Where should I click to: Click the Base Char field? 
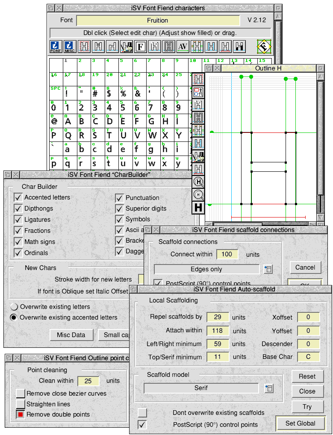(309, 357)
